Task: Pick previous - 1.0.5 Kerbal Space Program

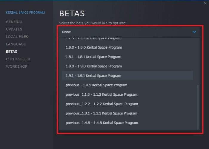Action: (x=127, y=85)
